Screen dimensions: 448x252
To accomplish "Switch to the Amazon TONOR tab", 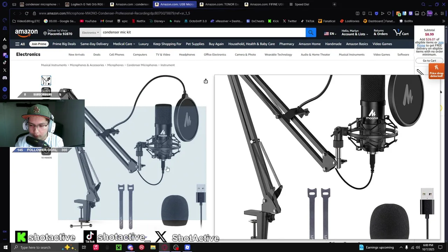I will [x=219, y=4].
